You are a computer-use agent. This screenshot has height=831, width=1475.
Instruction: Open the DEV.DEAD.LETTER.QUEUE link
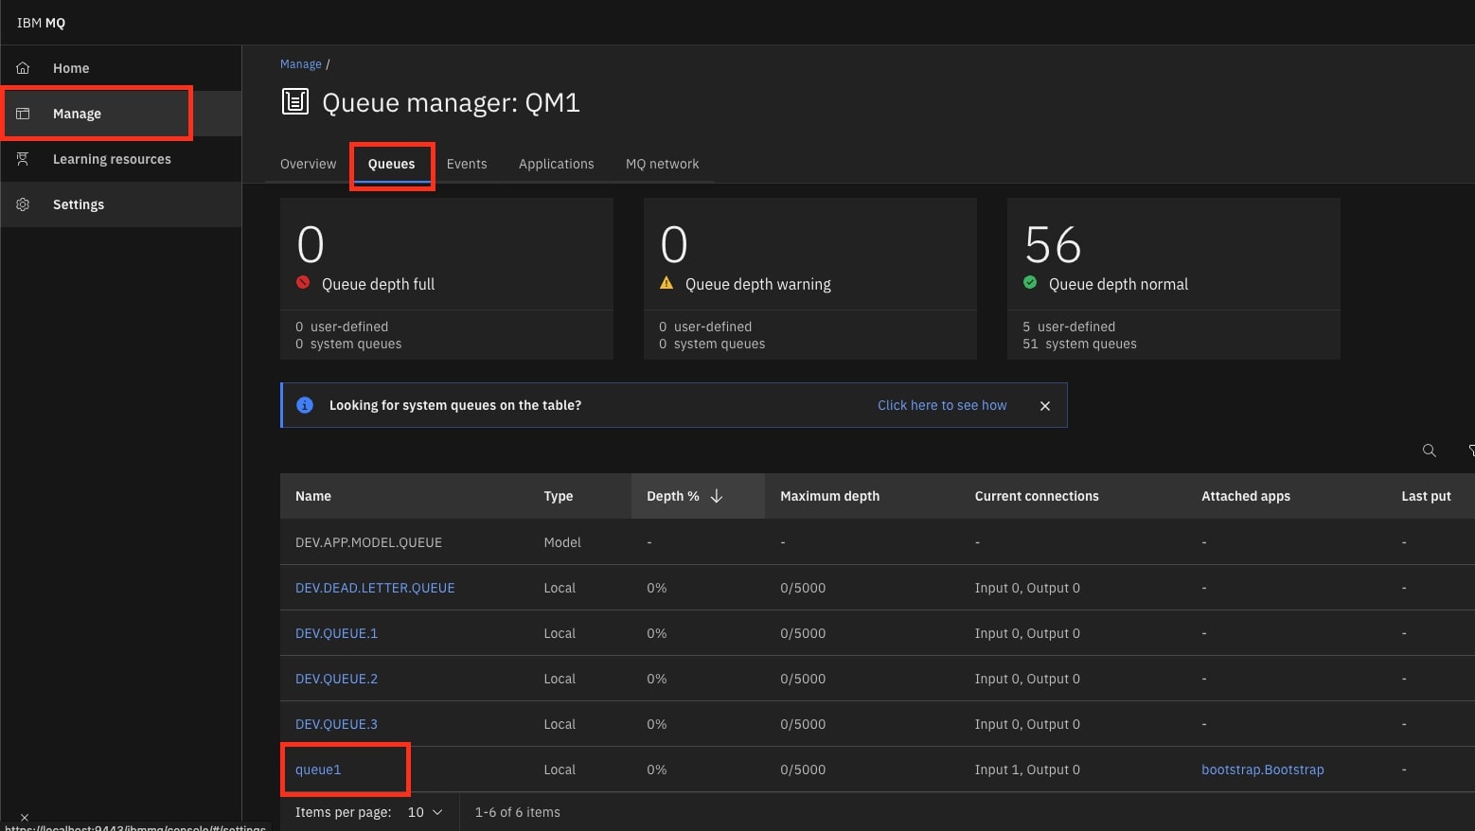pos(375,588)
